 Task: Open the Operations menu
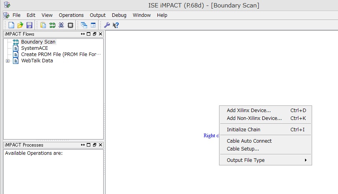click(x=71, y=15)
